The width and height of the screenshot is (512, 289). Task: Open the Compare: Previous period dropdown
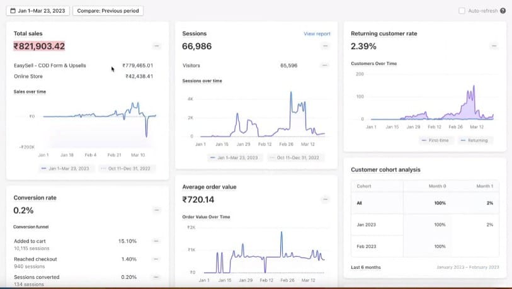[x=108, y=11]
